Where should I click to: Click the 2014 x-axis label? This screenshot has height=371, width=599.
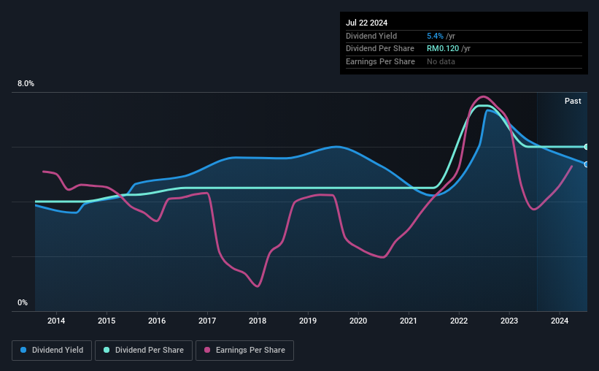tap(56, 321)
